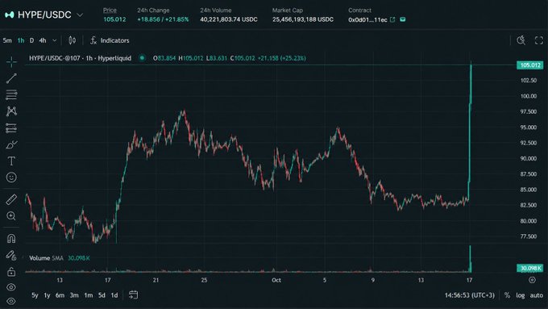Expand the timeframe dropdown arrow
This screenshot has width=548, height=309.
(x=55, y=40)
